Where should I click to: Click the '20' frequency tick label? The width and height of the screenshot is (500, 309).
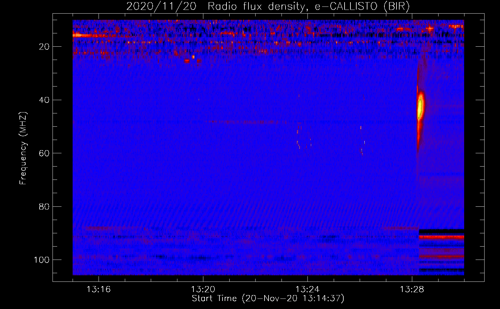[x=44, y=47]
